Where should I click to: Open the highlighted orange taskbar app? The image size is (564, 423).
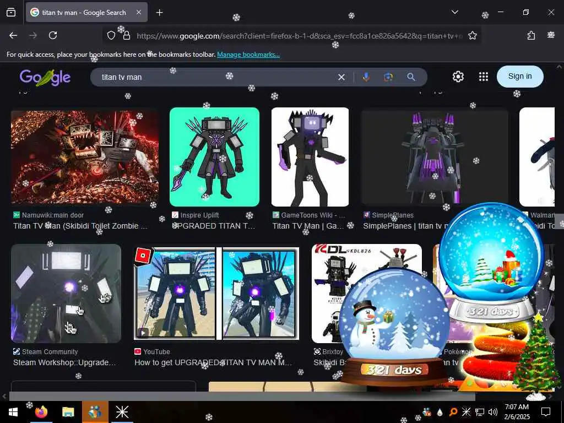[x=95, y=412]
